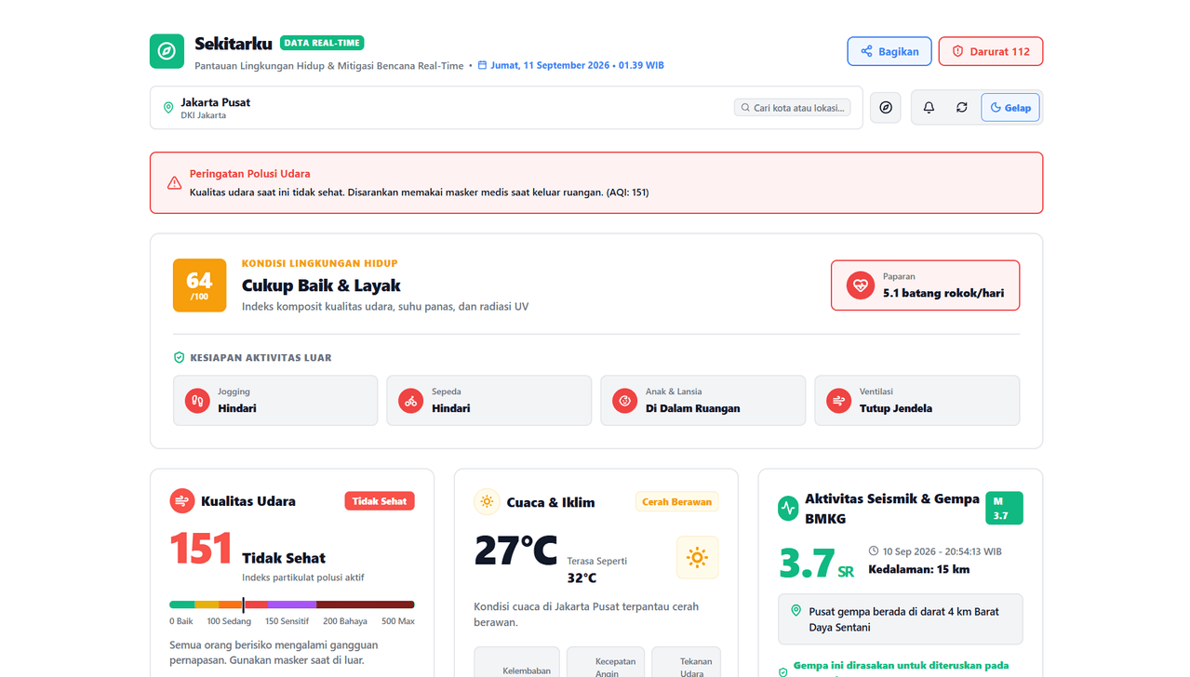
Task: Click the heart icon in Paparan card
Action: 860,285
